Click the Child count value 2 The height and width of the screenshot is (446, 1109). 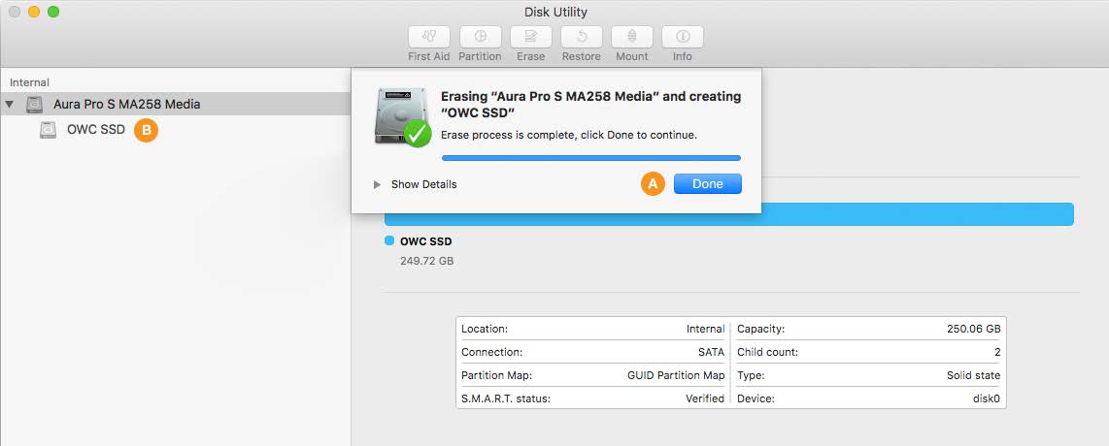[x=997, y=352]
